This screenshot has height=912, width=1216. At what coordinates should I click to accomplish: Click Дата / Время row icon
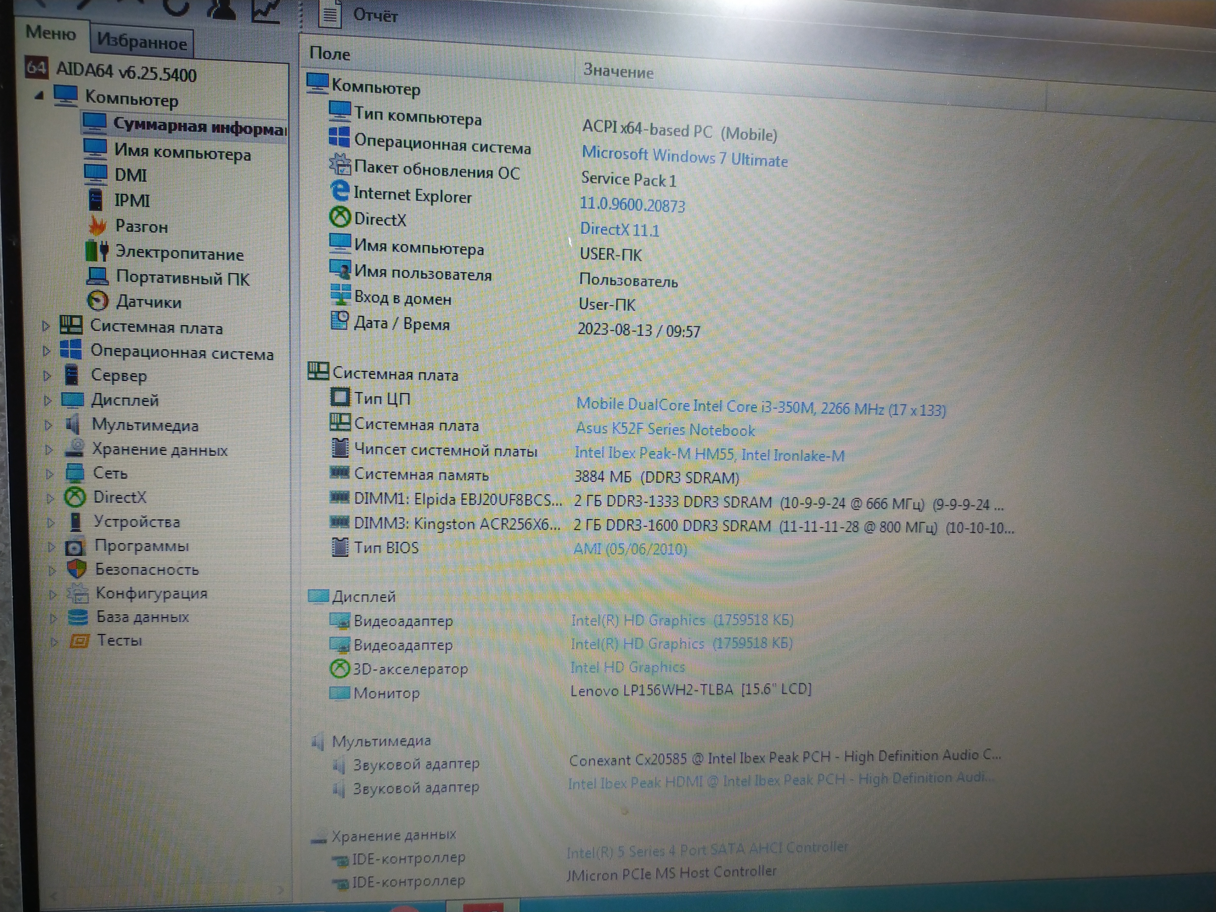tap(339, 321)
